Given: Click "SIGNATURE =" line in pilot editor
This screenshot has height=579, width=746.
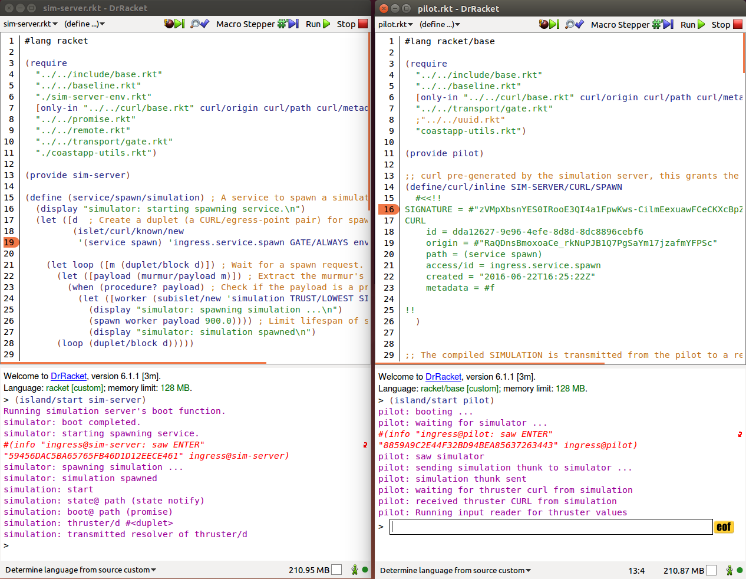Looking at the screenshot, I should (x=573, y=209).
